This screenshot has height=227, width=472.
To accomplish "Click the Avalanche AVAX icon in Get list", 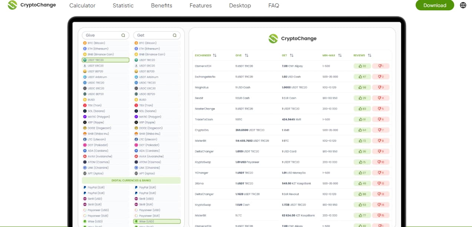I will tap(136, 156).
